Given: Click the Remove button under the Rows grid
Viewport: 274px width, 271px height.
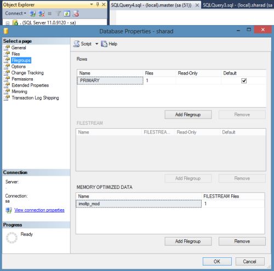Looking at the screenshot, I should 242,114.
